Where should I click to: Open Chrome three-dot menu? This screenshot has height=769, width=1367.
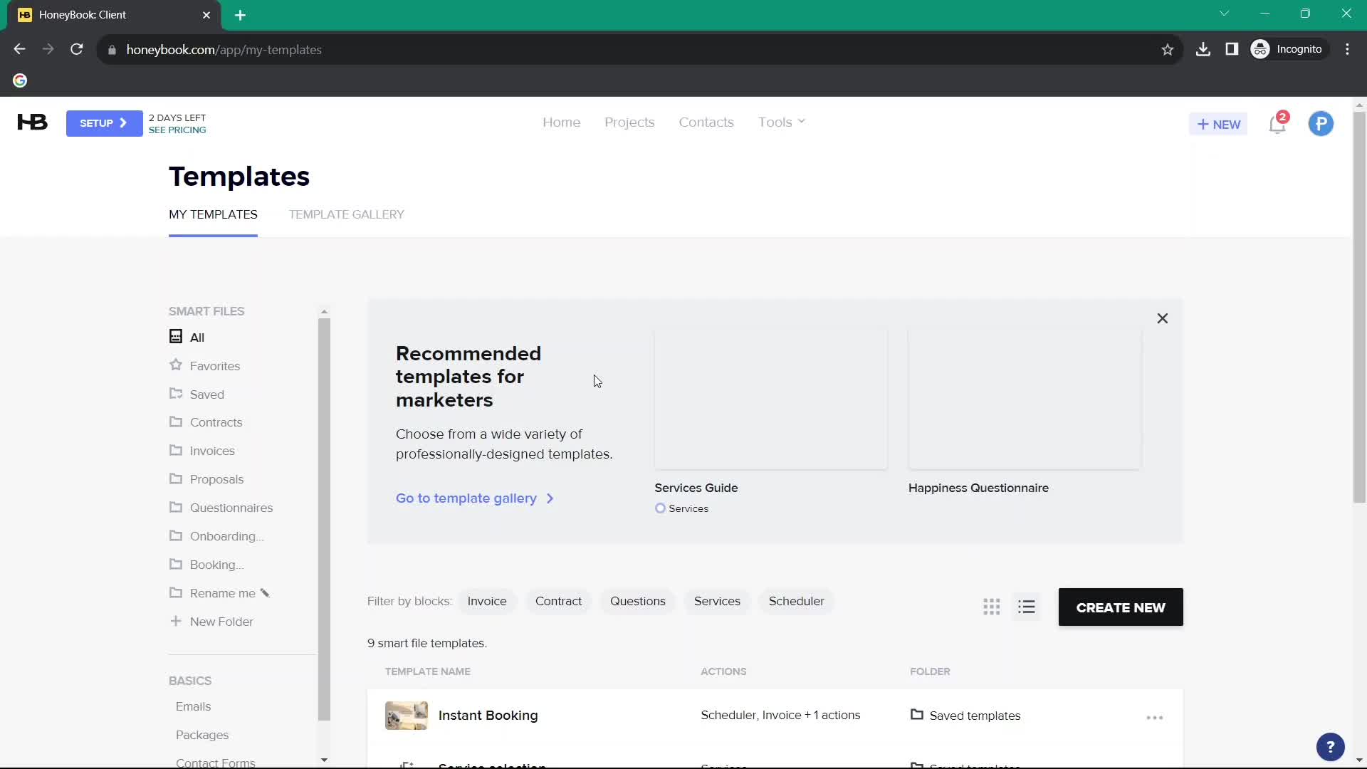pyautogui.click(x=1347, y=50)
